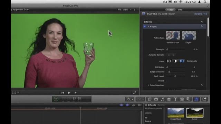Viewport: 221px width, 124px height.
Task: Collapse the Color Selection section
Action: click(x=148, y=85)
